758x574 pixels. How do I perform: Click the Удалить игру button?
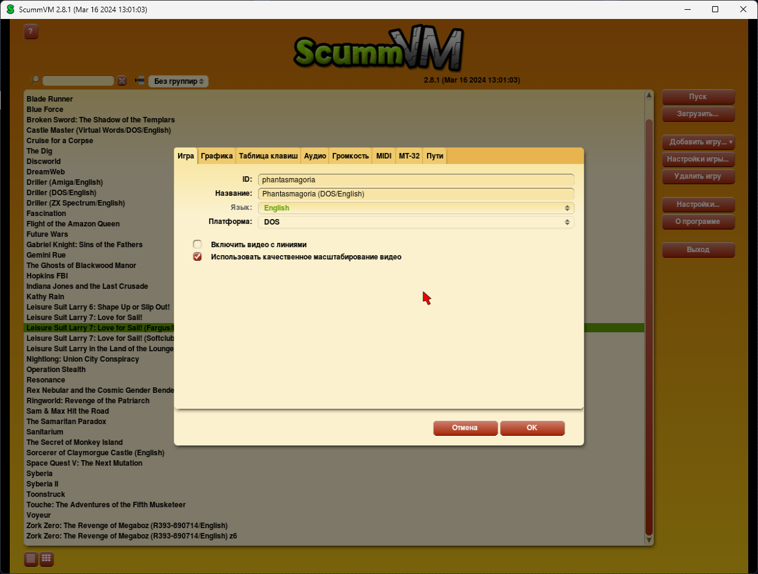click(x=698, y=176)
